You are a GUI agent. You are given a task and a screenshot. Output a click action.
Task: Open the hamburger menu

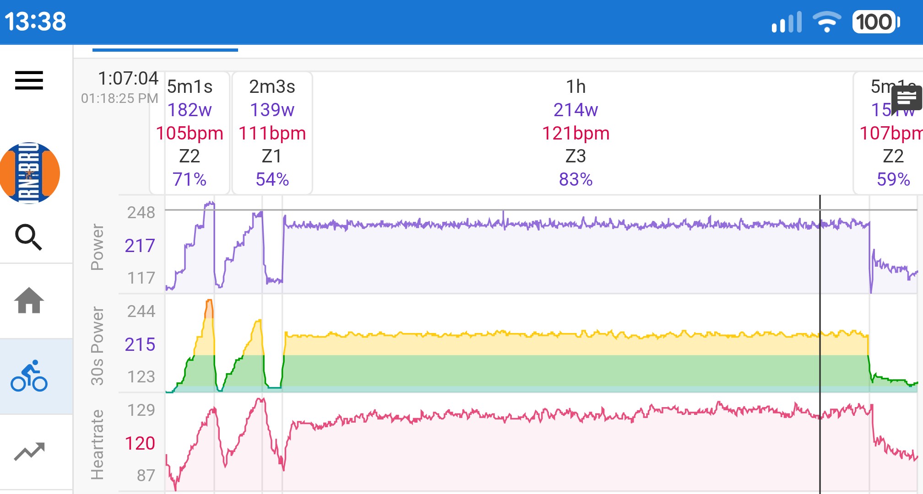point(29,81)
